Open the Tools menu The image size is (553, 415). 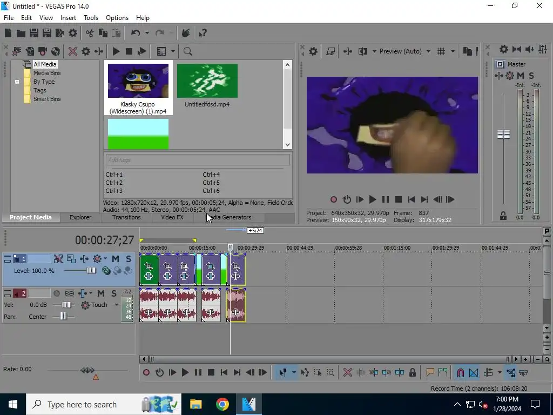(x=91, y=18)
